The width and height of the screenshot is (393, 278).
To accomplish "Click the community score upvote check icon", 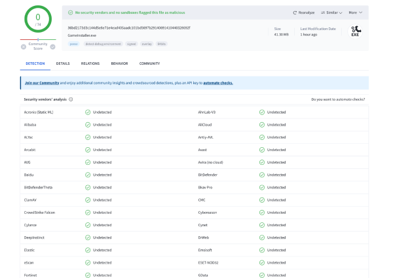I will (52, 47).
